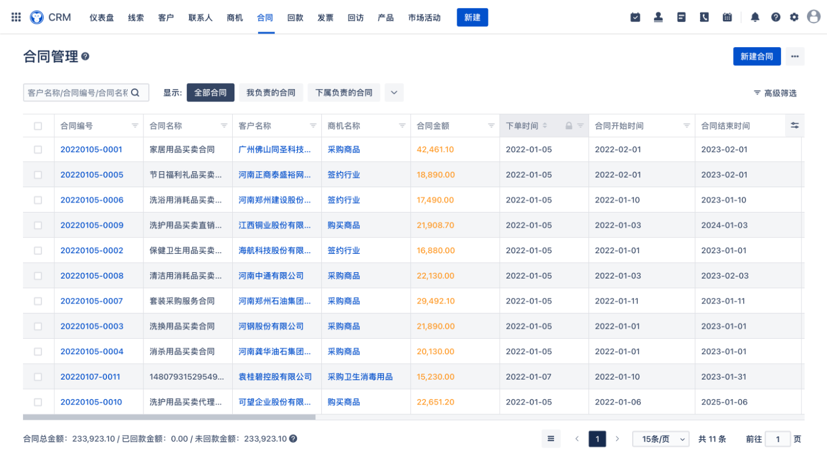Image resolution: width=827 pixels, height=464 pixels.
Task: Click the search magnifier icon
Action: pyautogui.click(x=135, y=93)
